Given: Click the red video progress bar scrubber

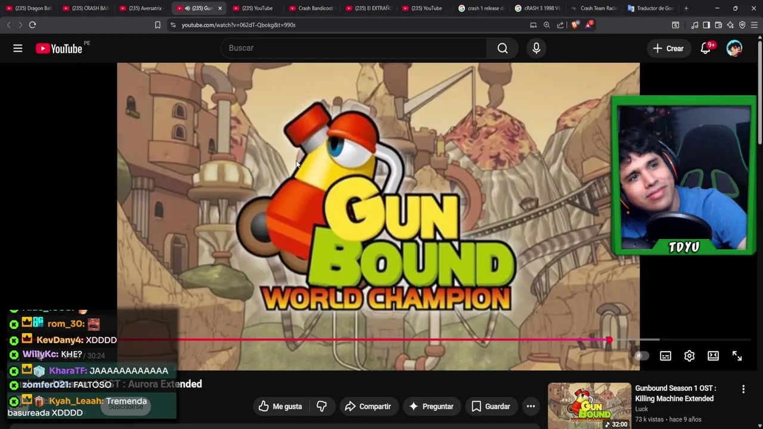Looking at the screenshot, I should (609, 340).
